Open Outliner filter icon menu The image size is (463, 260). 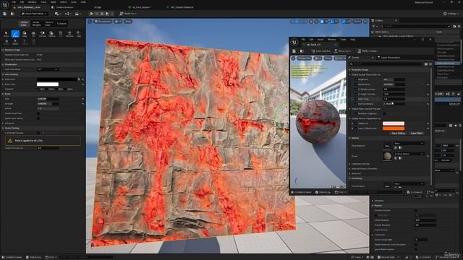click(x=374, y=26)
